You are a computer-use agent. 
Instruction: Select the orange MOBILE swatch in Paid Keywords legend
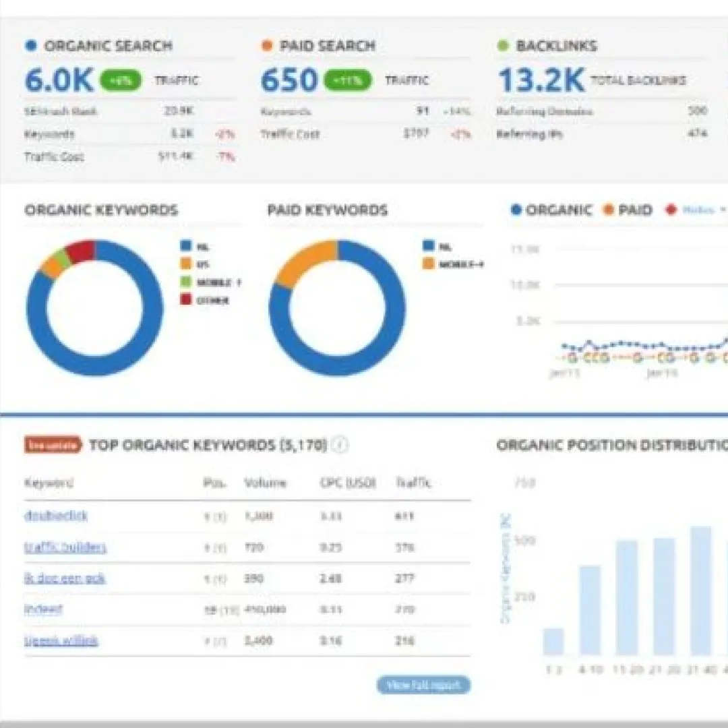coord(429,264)
